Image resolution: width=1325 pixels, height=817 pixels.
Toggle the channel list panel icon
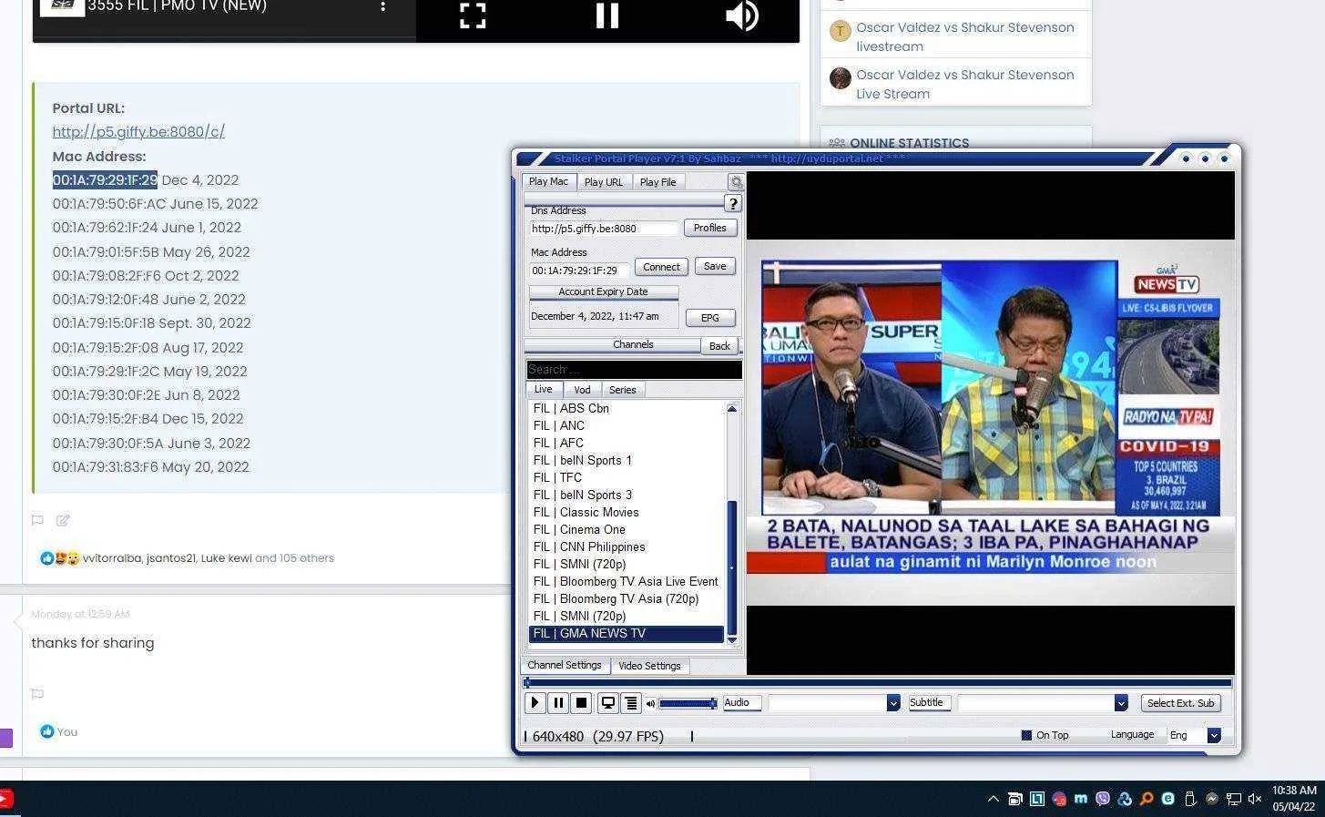pos(630,703)
